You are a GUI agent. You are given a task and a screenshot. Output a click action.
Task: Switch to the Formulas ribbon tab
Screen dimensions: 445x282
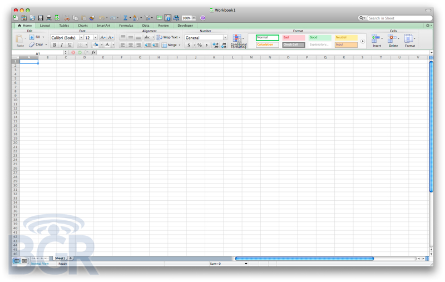pyautogui.click(x=126, y=26)
